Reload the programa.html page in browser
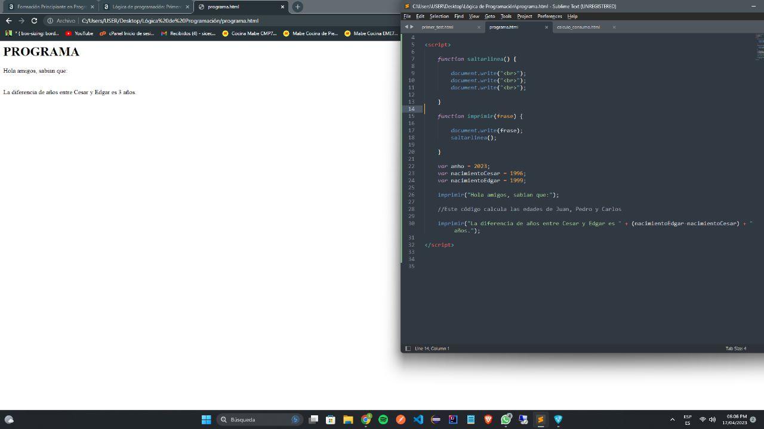 (34, 21)
